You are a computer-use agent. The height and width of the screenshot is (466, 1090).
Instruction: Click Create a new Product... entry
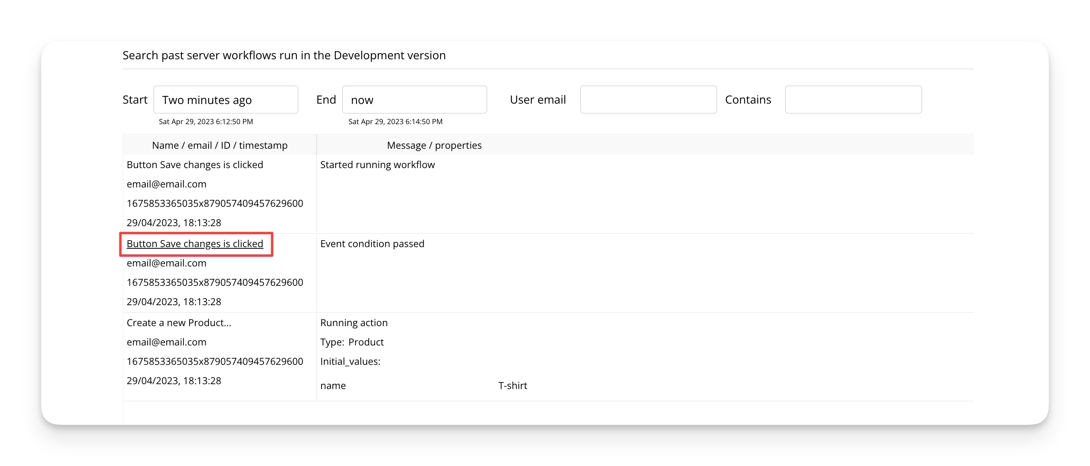pyautogui.click(x=179, y=323)
